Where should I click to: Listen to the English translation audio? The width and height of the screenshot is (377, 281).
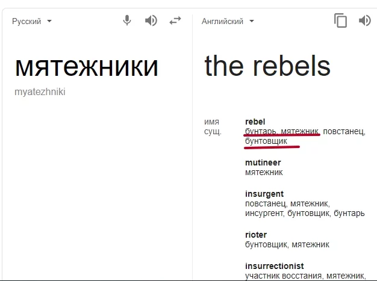365,20
